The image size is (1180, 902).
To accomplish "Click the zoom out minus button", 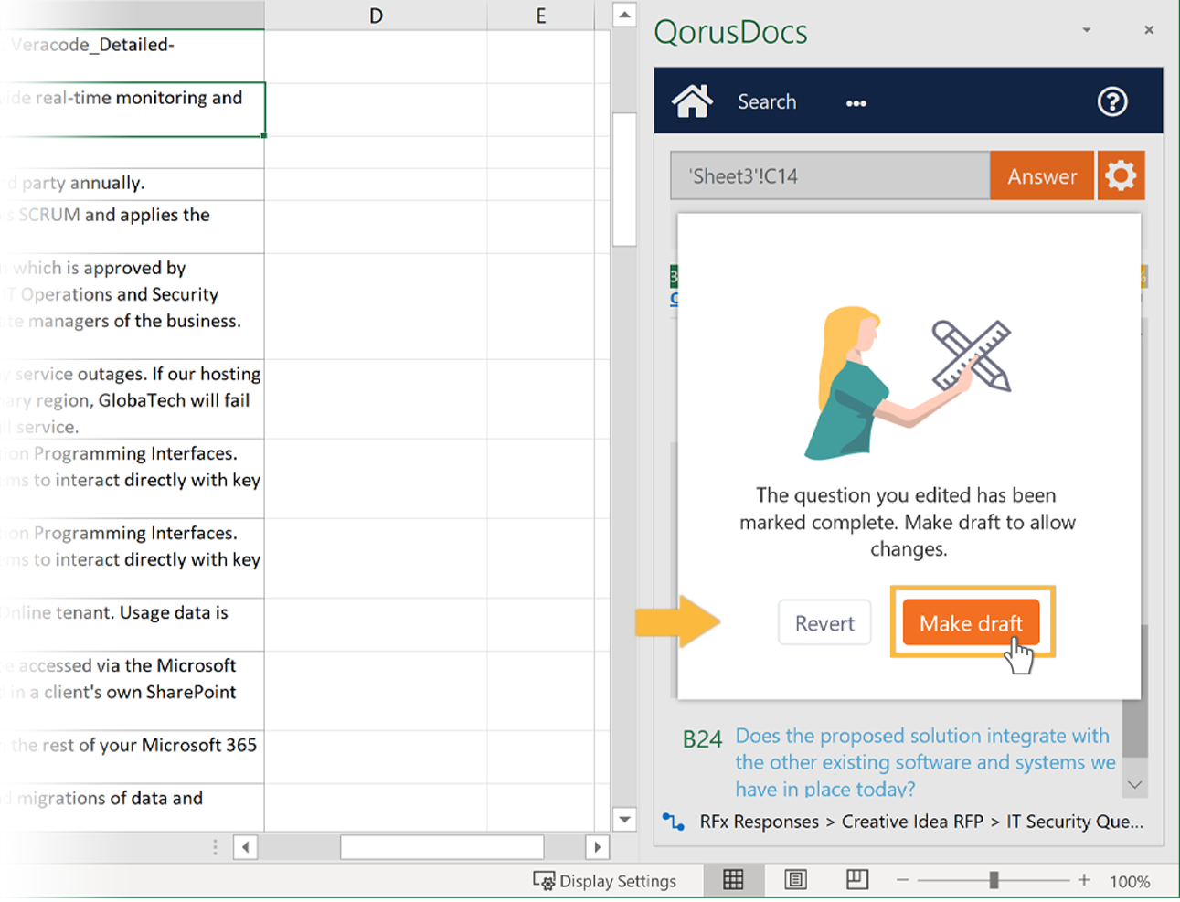I will click(x=902, y=880).
